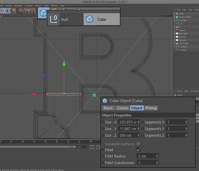Click the Size X keyframe circle

pos(103,122)
